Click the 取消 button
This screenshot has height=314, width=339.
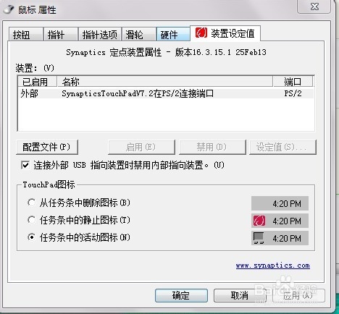(240, 295)
